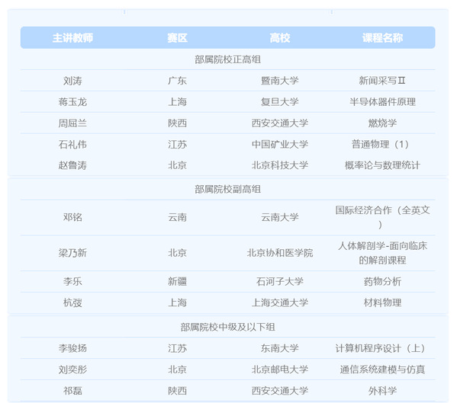This screenshot has height=403, width=457.
Task: Click course 通信系统建模与仿真
Action: [x=382, y=369]
